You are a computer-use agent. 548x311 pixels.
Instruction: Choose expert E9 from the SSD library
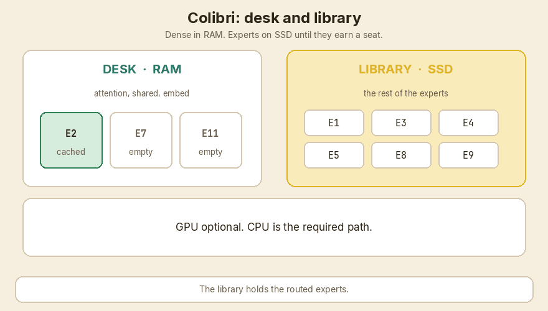click(x=468, y=155)
